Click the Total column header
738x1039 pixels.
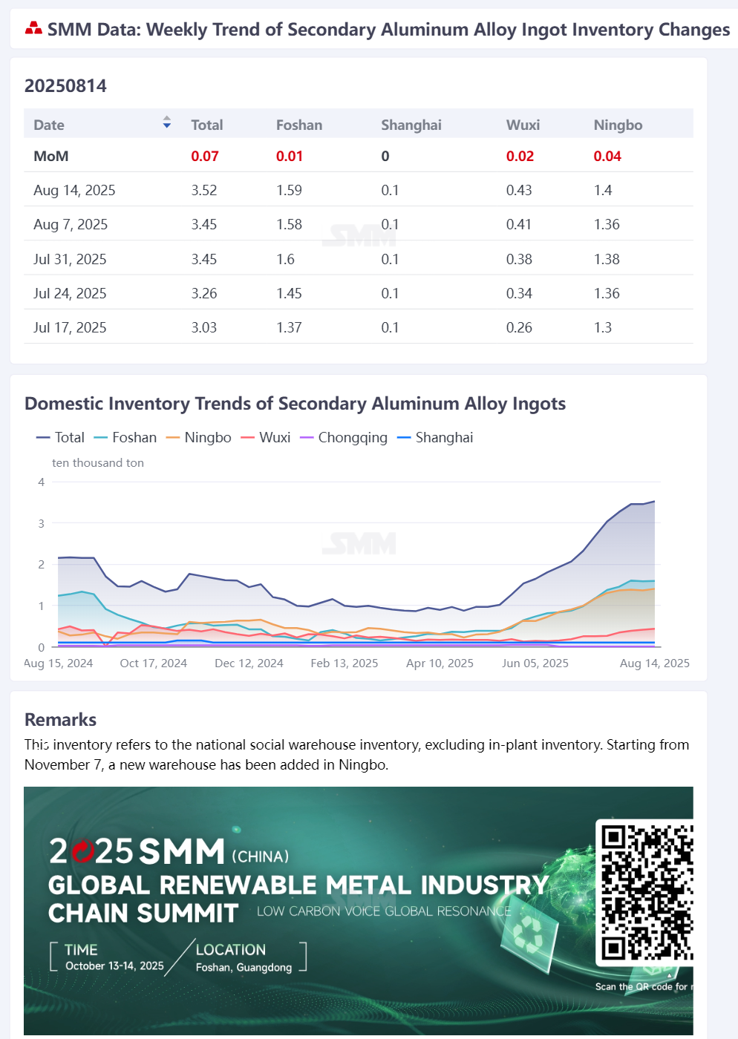(207, 125)
